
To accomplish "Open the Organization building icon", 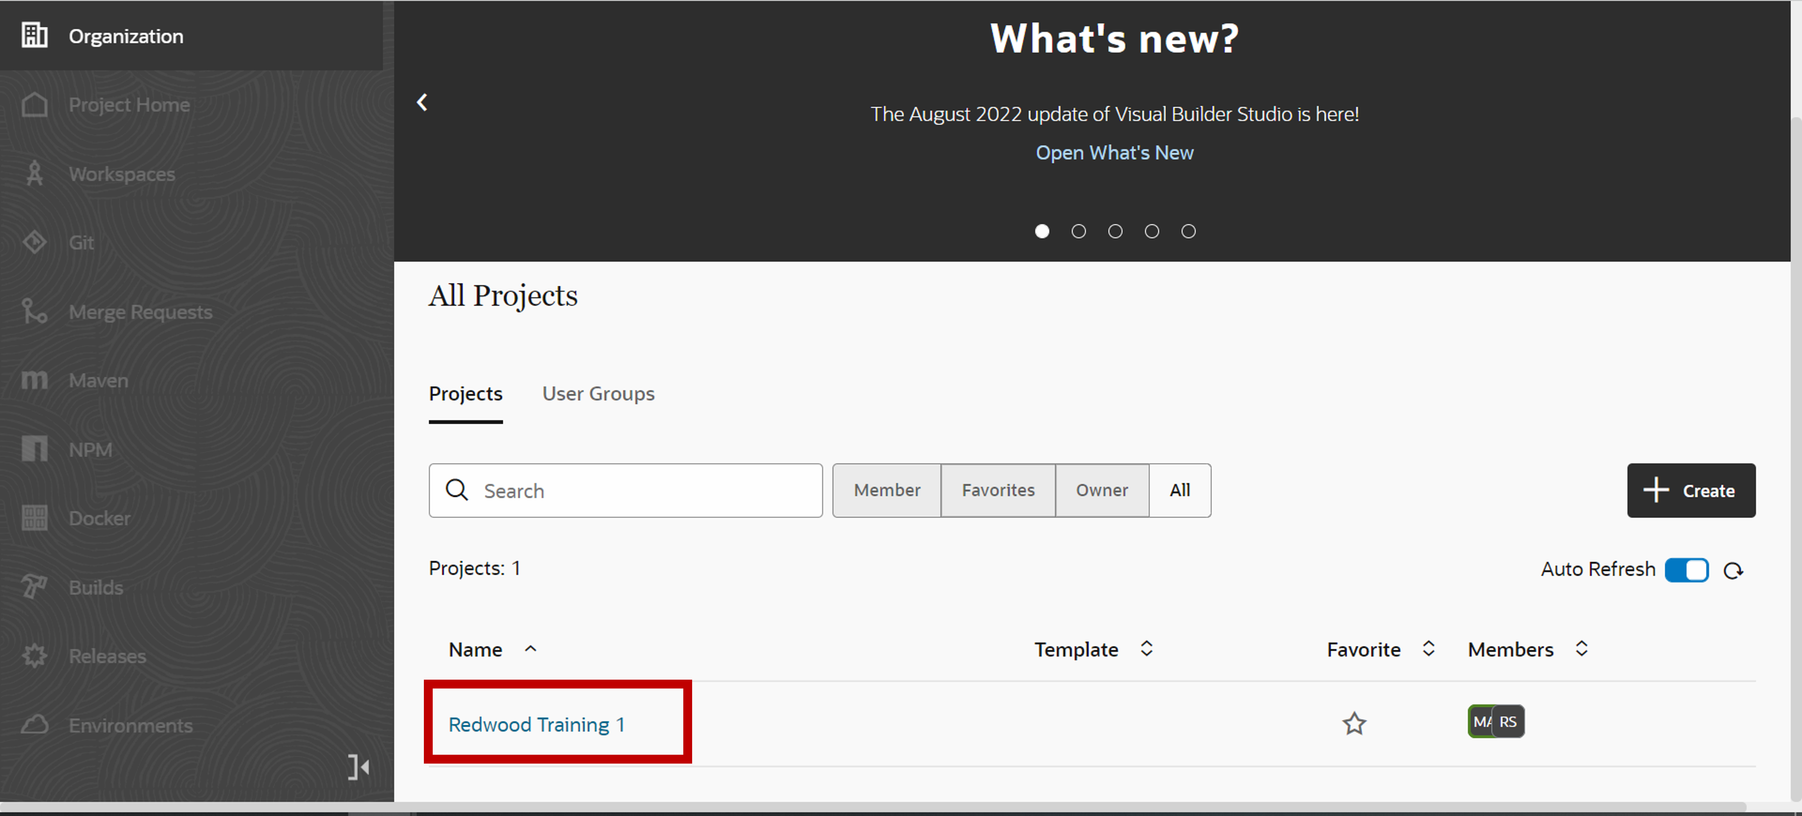I will point(34,35).
